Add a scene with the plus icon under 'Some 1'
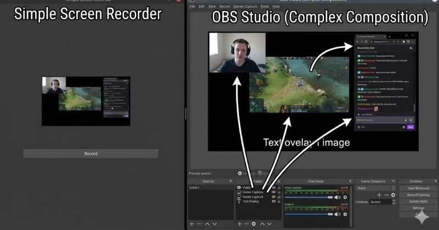Image resolution: width=439 pixels, height=230 pixels. [192, 224]
